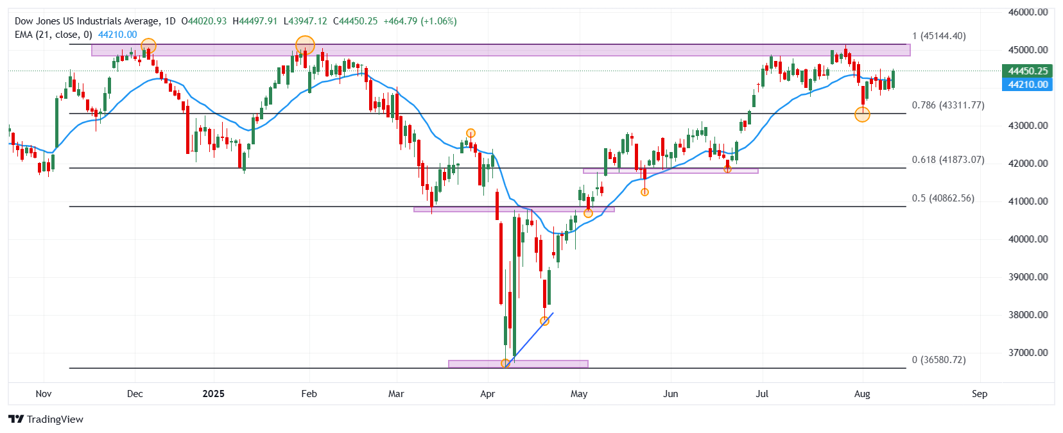Click the C44450.25 close value in header
Screen dimensions: 1063x433
(355, 21)
